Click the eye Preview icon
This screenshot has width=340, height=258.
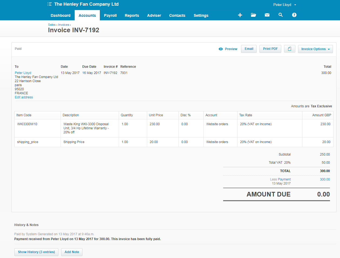[221, 49]
